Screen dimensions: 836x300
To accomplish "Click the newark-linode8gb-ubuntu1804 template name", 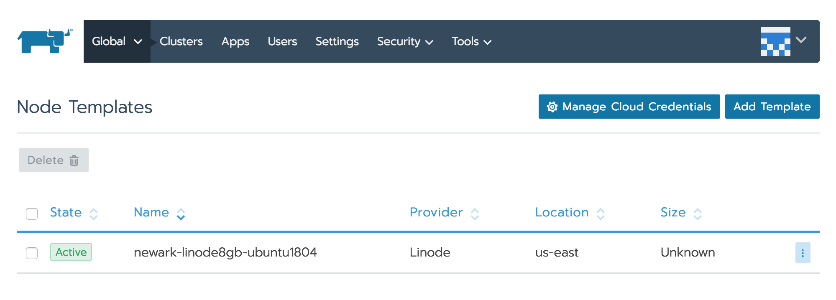I will 225,252.
